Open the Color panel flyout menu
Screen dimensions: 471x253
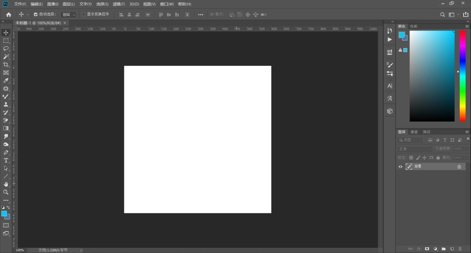click(x=467, y=27)
